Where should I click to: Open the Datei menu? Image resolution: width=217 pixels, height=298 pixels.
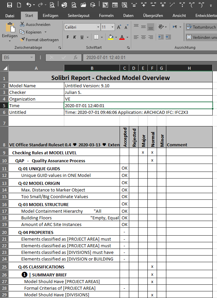[x=10, y=16]
